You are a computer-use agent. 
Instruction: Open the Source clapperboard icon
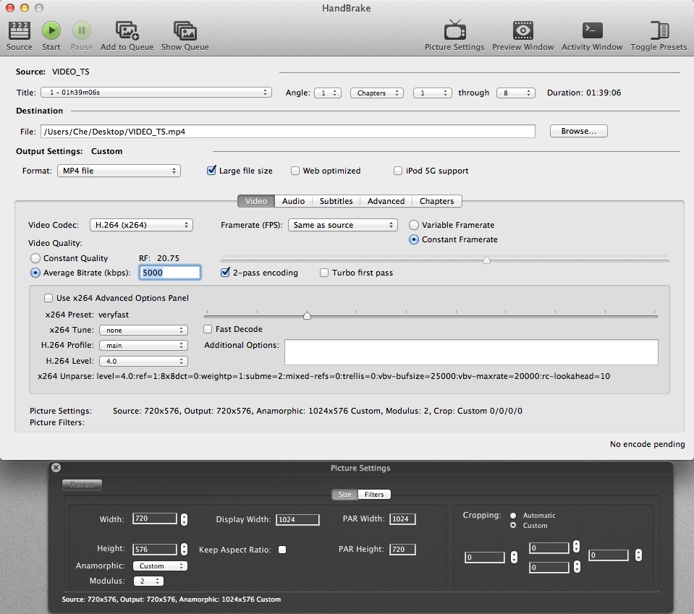point(19,30)
